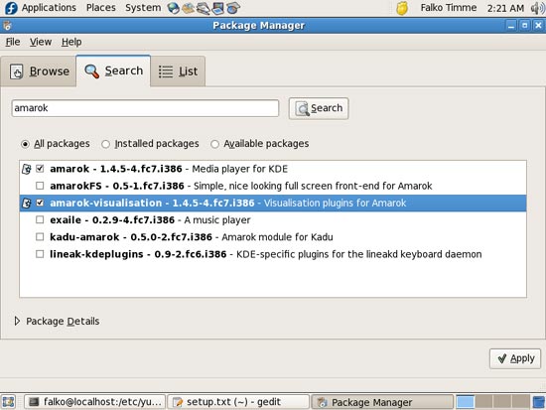Image resolution: width=546 pixels, height=410 pixels.
Task: Click the Package Manager window menu icon
Action: click(x=7, y=26)
